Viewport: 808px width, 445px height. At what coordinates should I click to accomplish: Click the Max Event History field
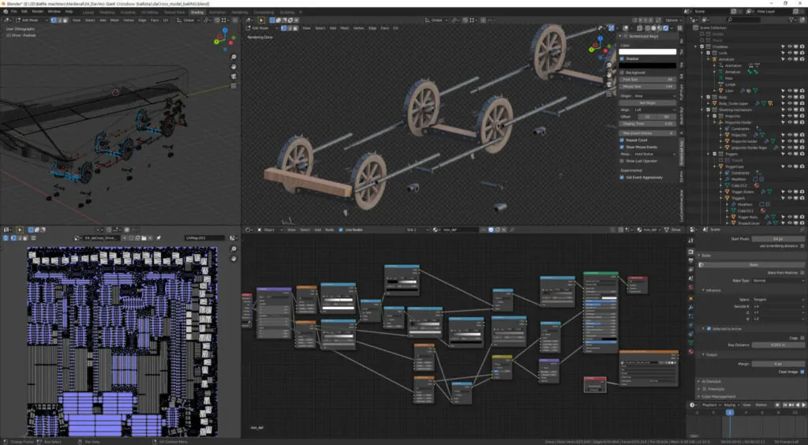(x=648, y=133)
